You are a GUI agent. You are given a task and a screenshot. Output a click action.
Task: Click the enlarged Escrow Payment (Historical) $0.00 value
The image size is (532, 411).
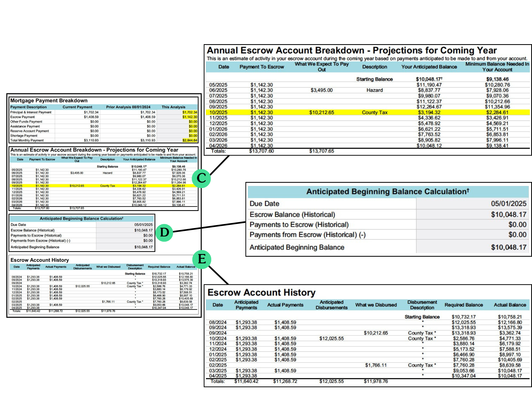click(x=517, y=225)
